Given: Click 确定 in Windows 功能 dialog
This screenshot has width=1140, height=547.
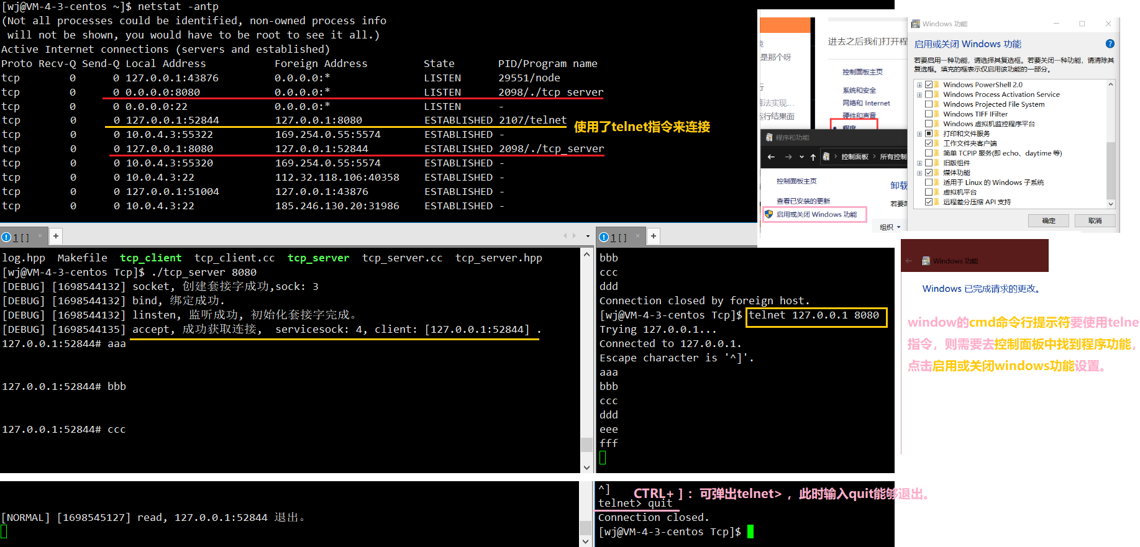Looking at the screenshot, I should click(1049, 220).
